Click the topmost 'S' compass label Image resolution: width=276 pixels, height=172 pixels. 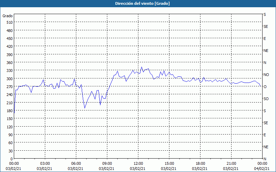coord(265,14)
